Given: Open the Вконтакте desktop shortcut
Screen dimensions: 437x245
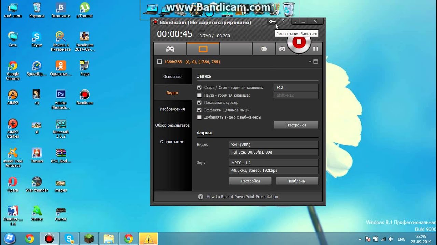Looking at the screenshot, I should [x=61, y=10].
